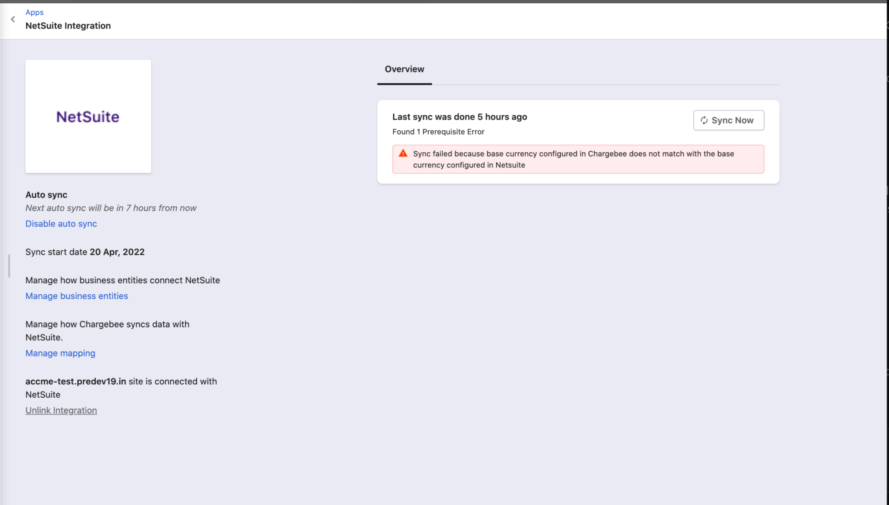
Task: Switch to the Overview tab
Action: coord(404,70)
